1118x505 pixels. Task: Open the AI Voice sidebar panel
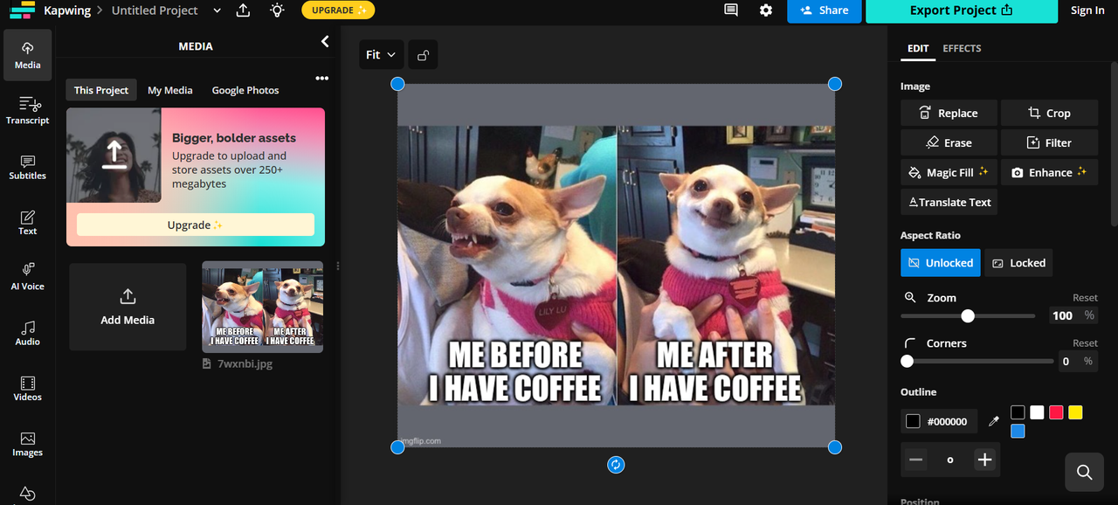pos(27,277)
